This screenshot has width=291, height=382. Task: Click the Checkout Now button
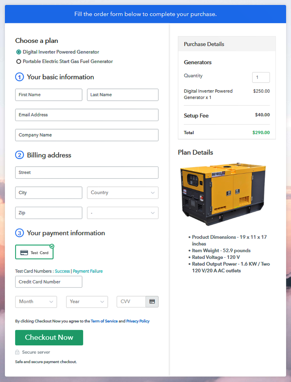49,338
